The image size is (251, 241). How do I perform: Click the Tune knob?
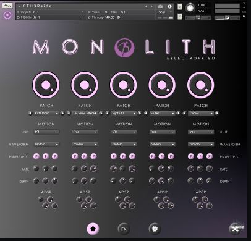190,8
